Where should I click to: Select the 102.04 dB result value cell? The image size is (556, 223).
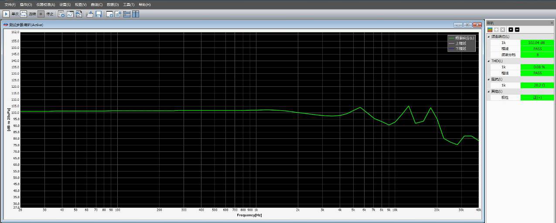click(x=537, y=43)
